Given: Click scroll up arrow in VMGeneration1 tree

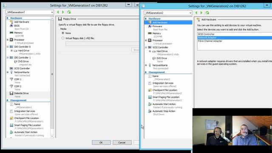Looking at the screenshot, I should [x=52, y=18].
